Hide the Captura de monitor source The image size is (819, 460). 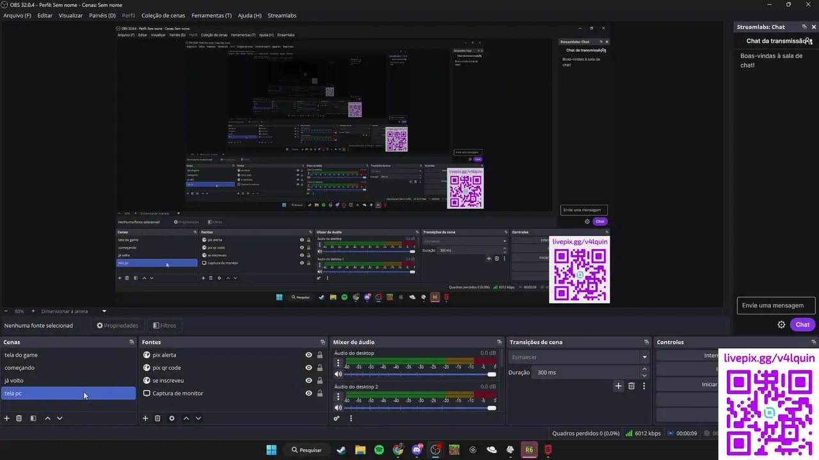[308, 394]
